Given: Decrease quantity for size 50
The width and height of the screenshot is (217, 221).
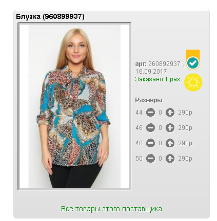Looking at the screenshot, I should (x=150, y=159).
